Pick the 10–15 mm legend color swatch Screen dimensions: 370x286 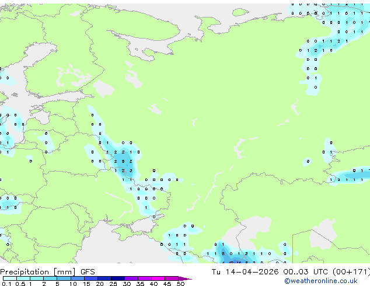[x=78, y=278]
